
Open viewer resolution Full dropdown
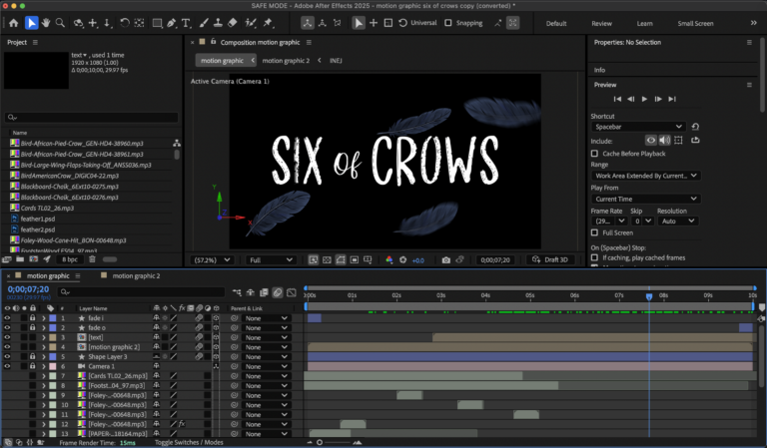271,259
